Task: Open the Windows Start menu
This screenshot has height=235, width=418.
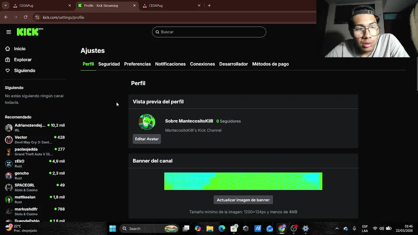Action: tap(113, 228)
